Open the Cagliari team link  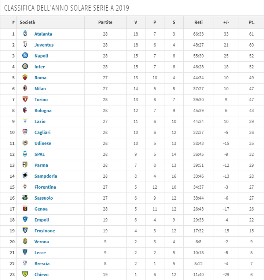(43, 132)
